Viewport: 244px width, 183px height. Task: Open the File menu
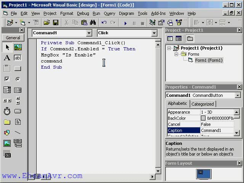14,14
